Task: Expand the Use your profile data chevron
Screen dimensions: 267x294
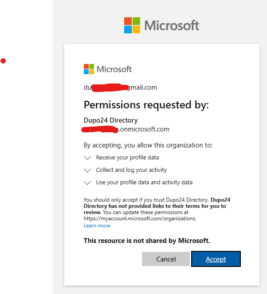Action: (87, 183)
